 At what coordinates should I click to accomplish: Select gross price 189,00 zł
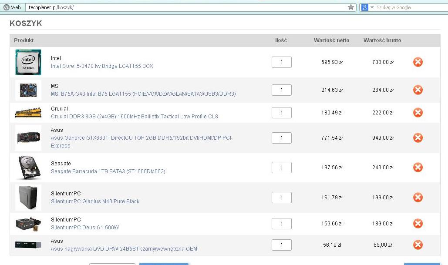383,224
